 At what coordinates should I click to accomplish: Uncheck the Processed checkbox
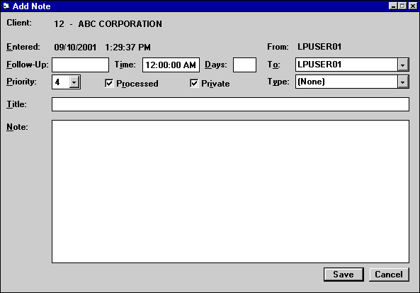pos(109,84)
